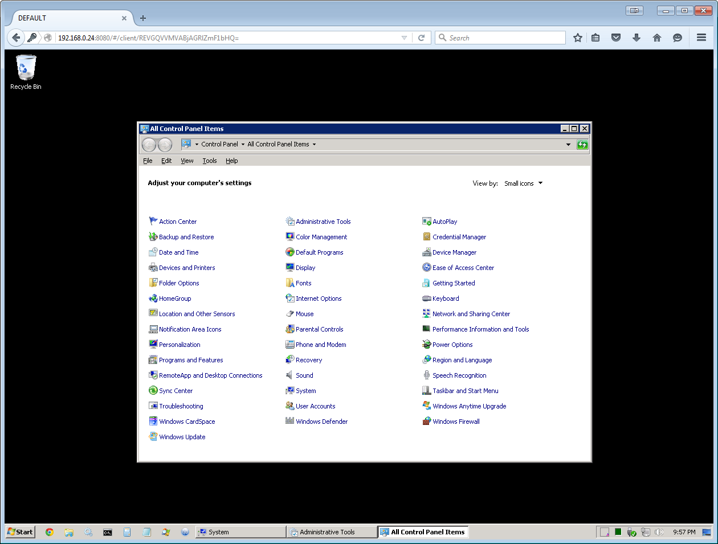Click the HomeGroup icon
This screenshot has height=544, width=718.
pos(153,298)
